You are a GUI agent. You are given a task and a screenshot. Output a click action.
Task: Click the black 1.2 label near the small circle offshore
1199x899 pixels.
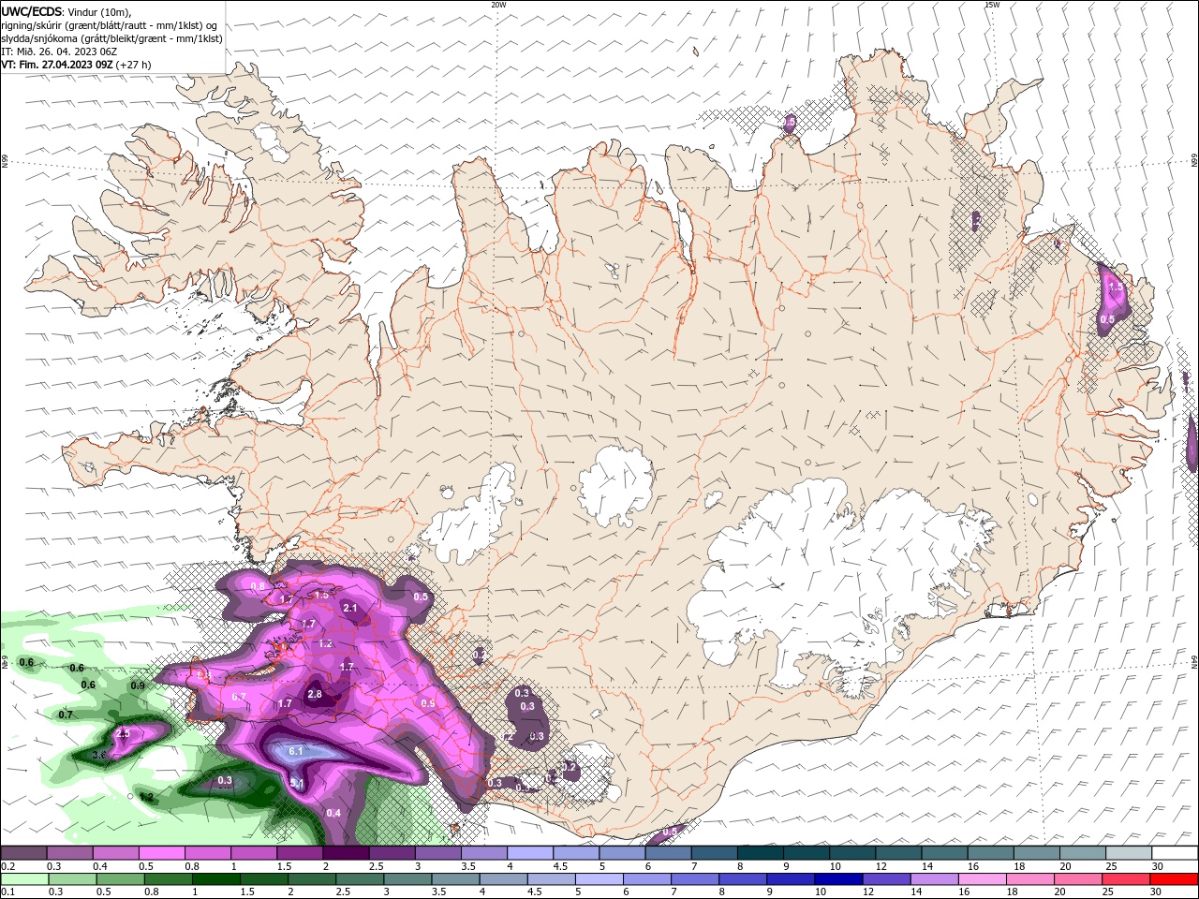click(x=146, y=797)
